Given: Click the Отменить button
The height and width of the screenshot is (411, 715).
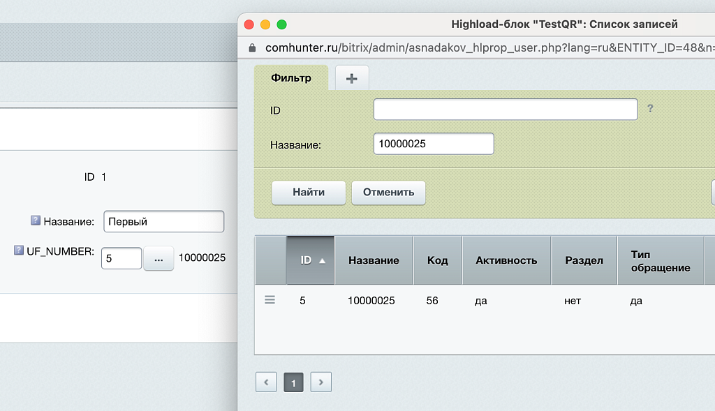Looking at the screenshot, I should click(x=388, y=193).
